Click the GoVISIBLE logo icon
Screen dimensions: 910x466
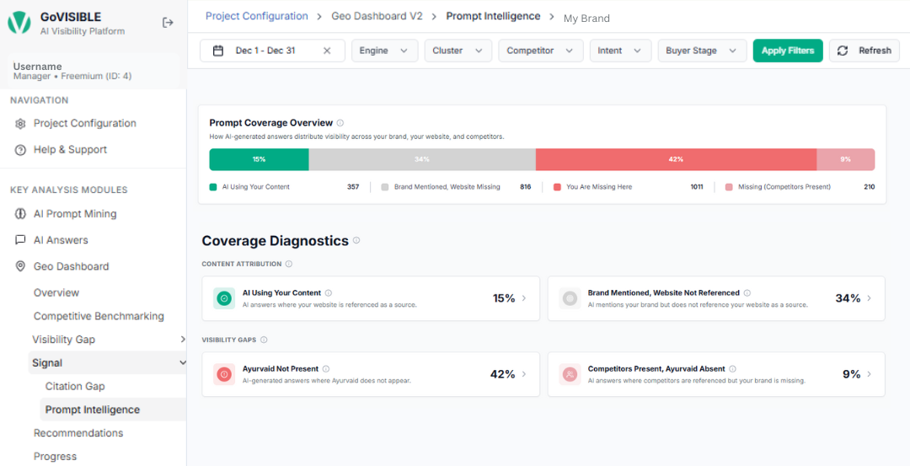19,23
